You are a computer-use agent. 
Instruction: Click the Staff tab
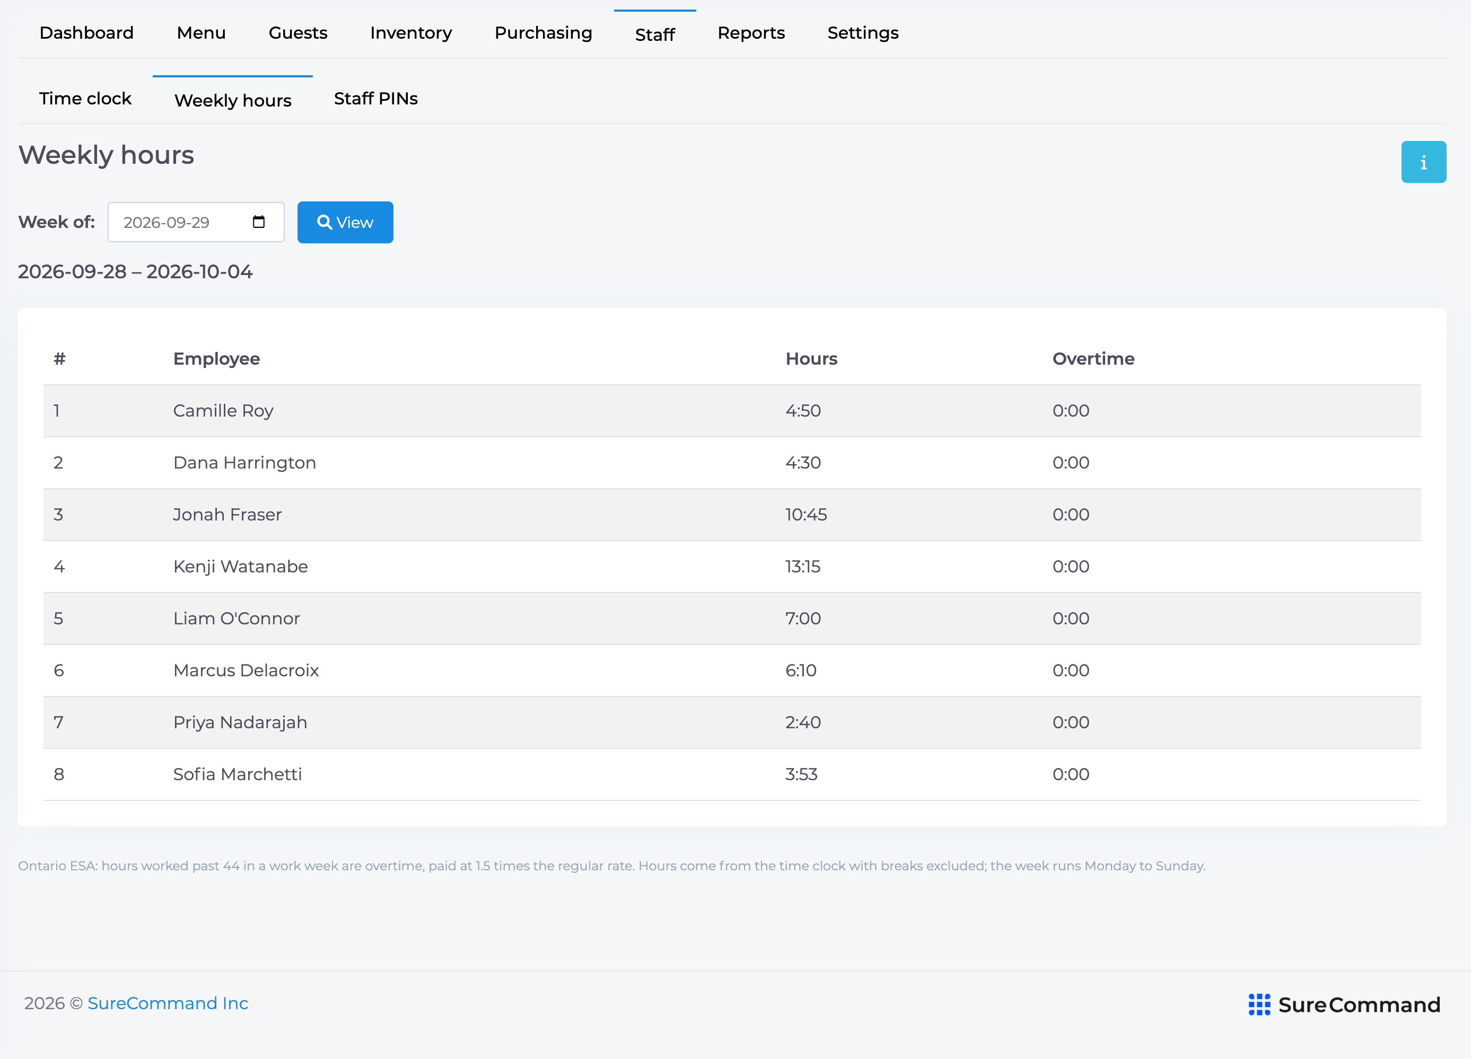pyautogui.click(x=654, y=34)
